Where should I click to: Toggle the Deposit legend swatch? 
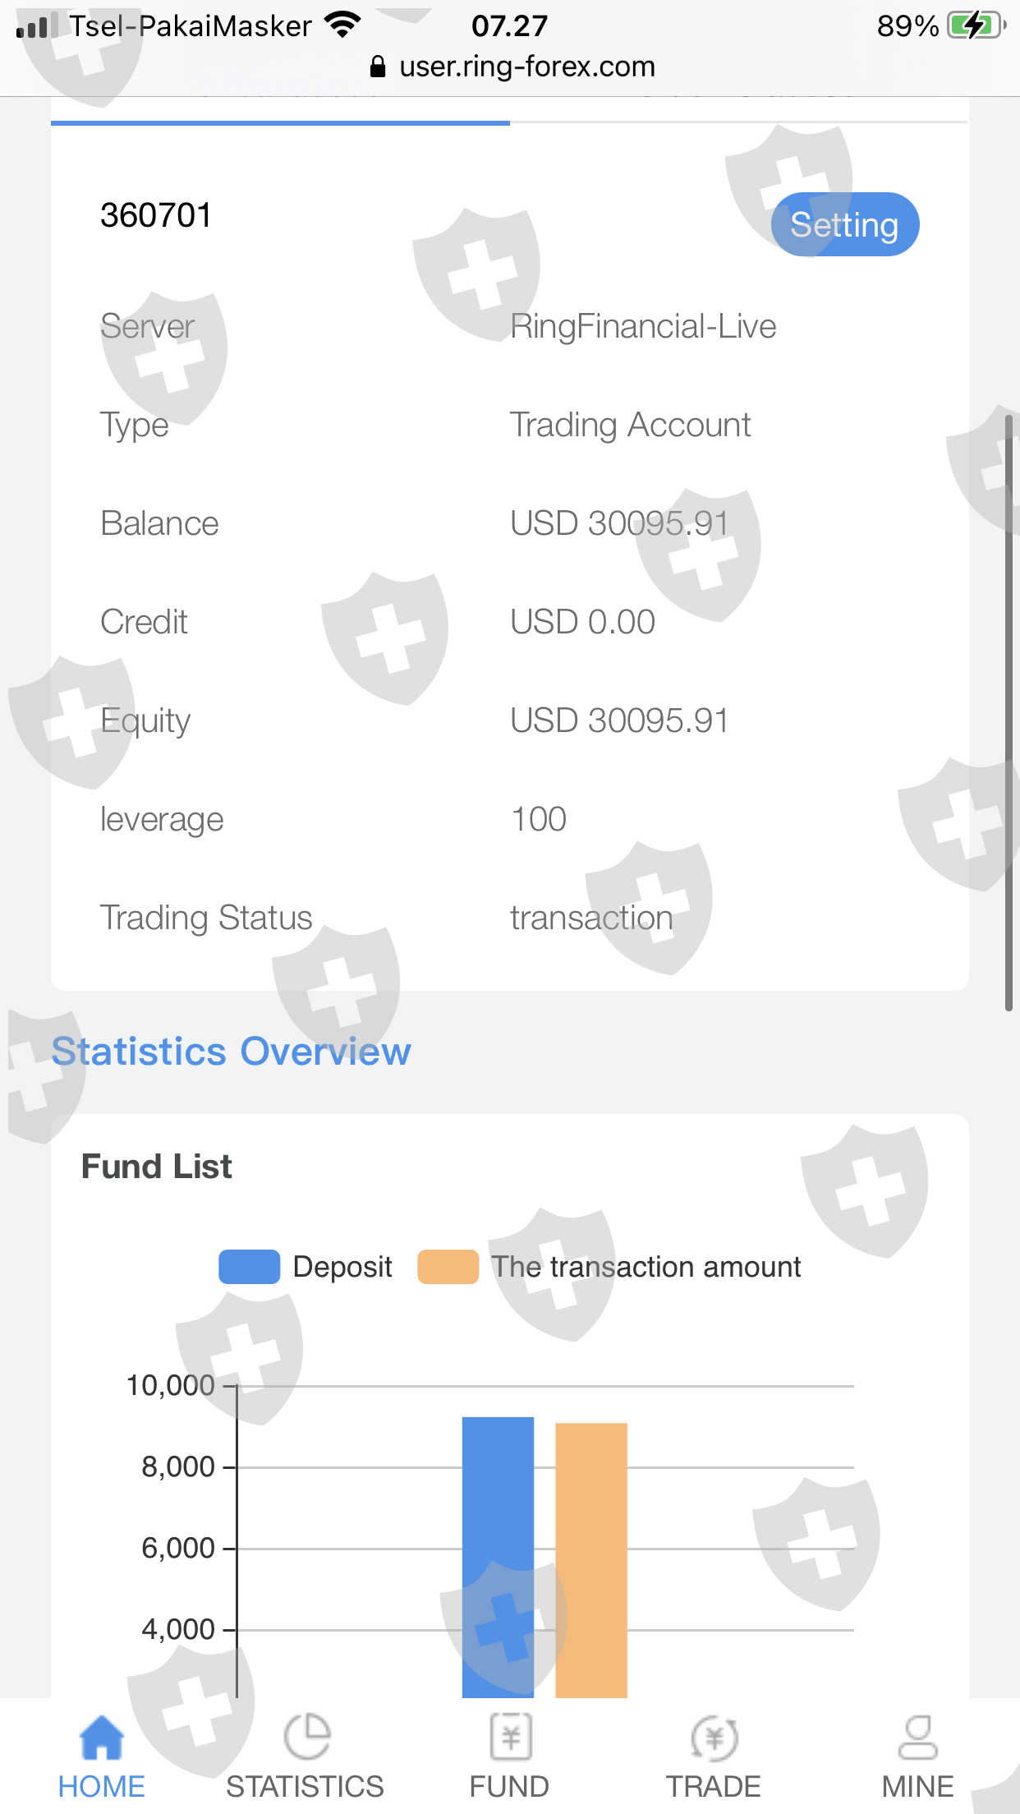pos(250,1266)
